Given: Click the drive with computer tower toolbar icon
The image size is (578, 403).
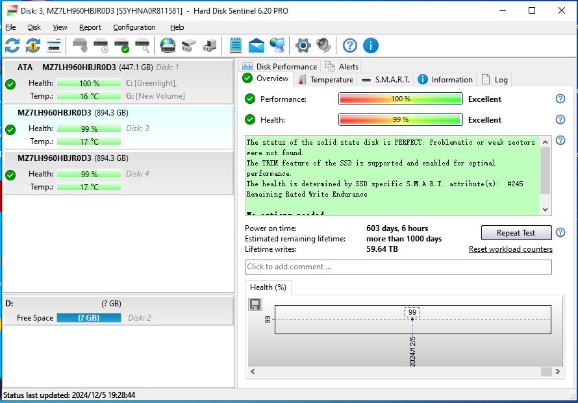Looking at the screenshot, I should pos(209,45).
